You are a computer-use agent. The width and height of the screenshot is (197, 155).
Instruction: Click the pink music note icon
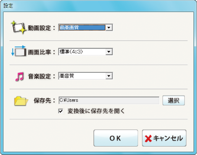(x=19, y=76)
